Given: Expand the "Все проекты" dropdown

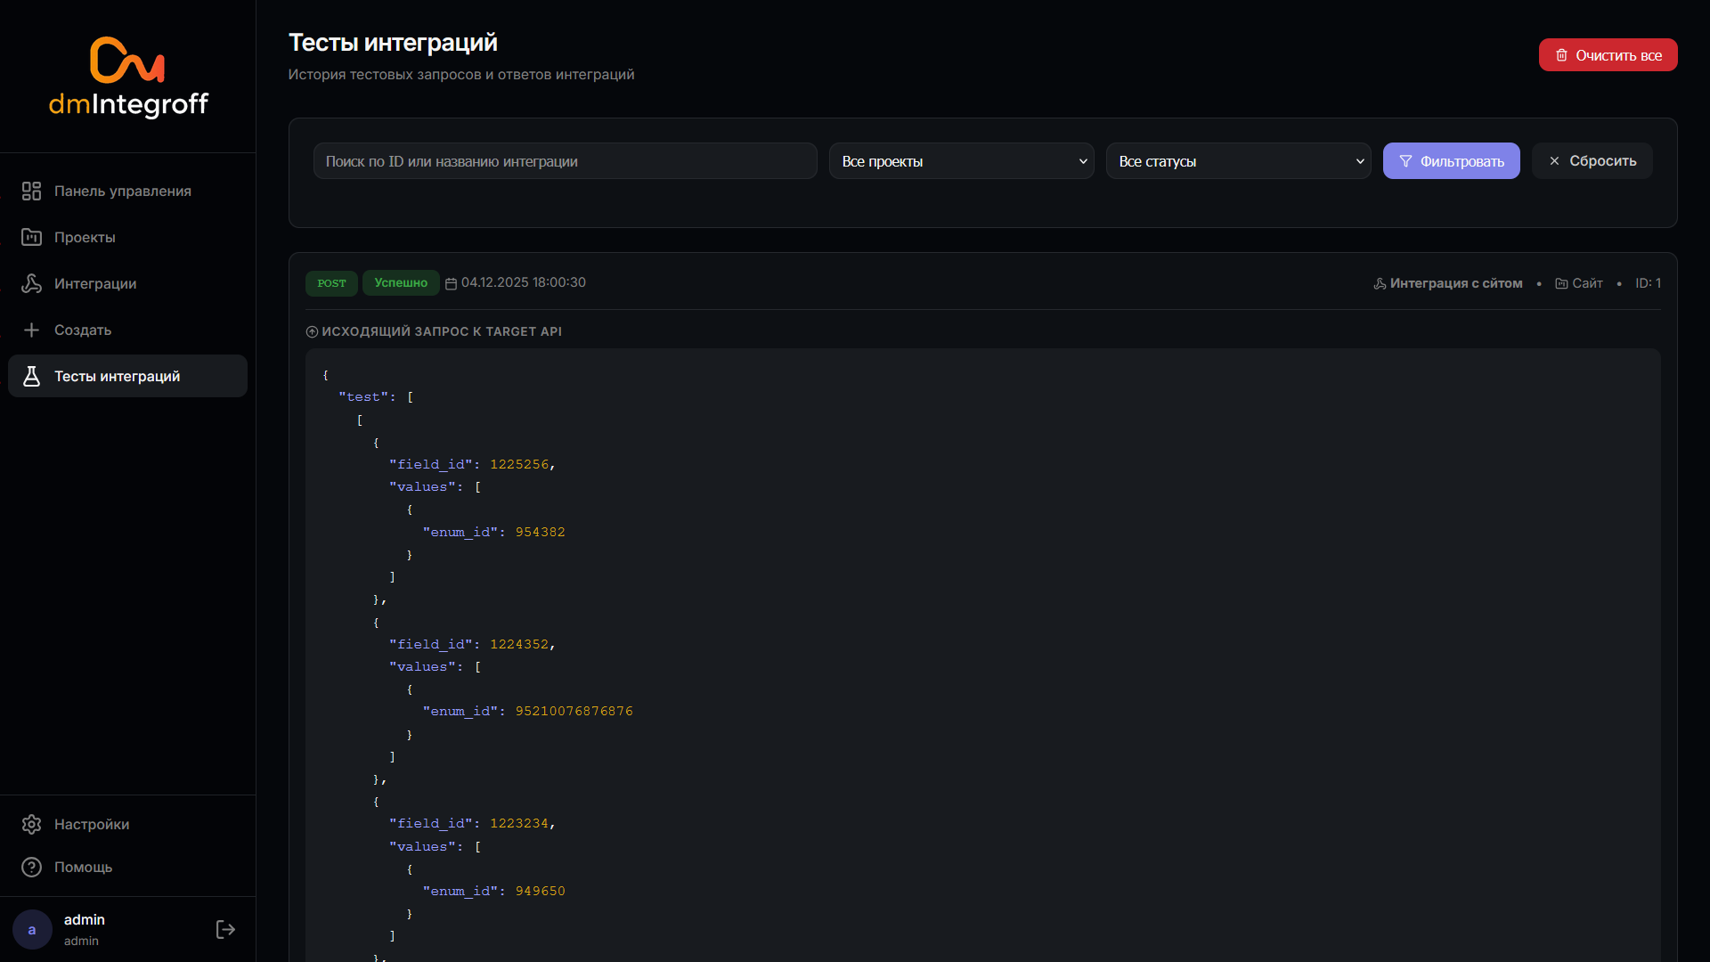Looking at the screenshot, I should point(961,161).
